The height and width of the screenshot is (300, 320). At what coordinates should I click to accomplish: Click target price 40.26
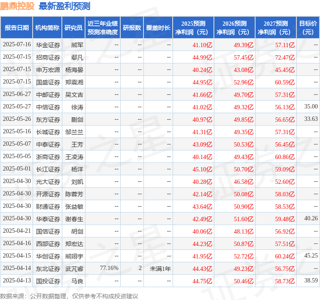[x=311, y=218]
